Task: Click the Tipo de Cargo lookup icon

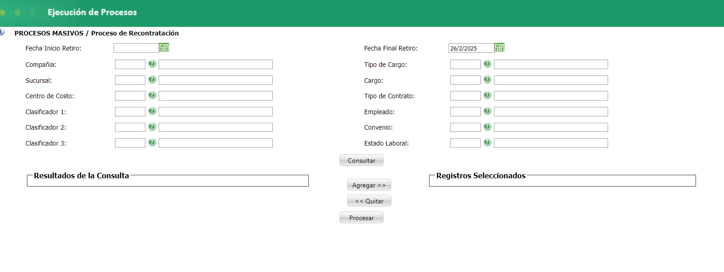Action: point(487,64)
